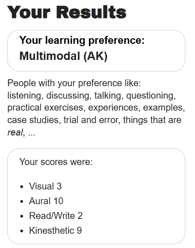Click the 'Your Results' heading

tap(66, 12)
